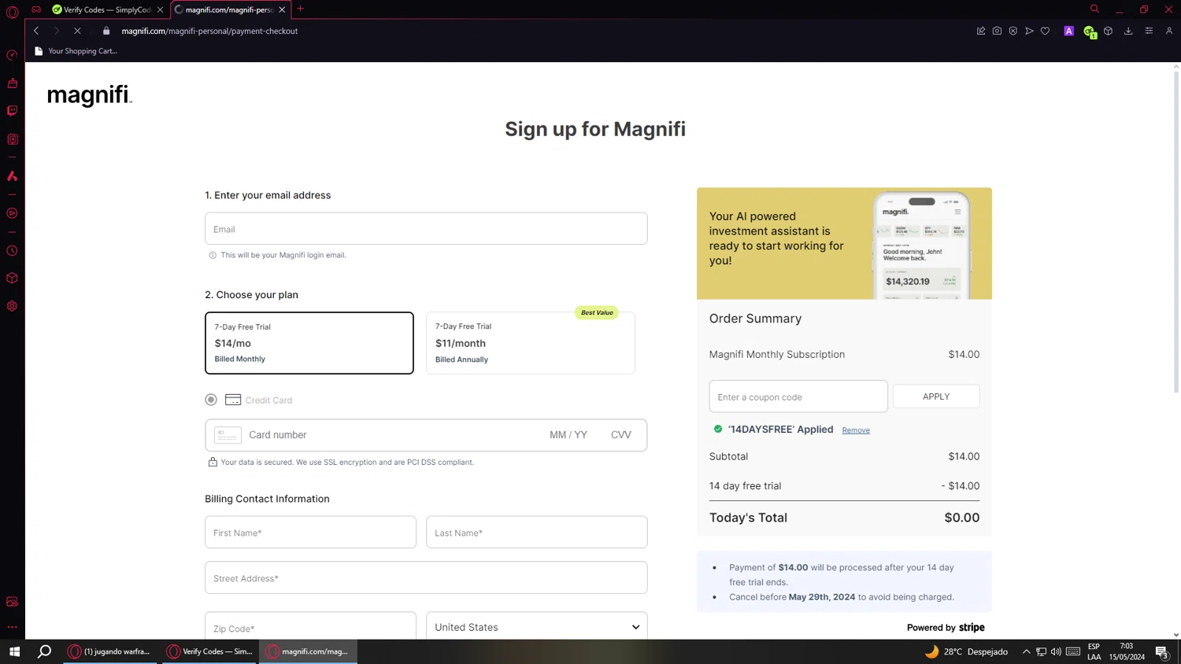Click the Email input field
1181x664 pixels.
click(426, 228)
